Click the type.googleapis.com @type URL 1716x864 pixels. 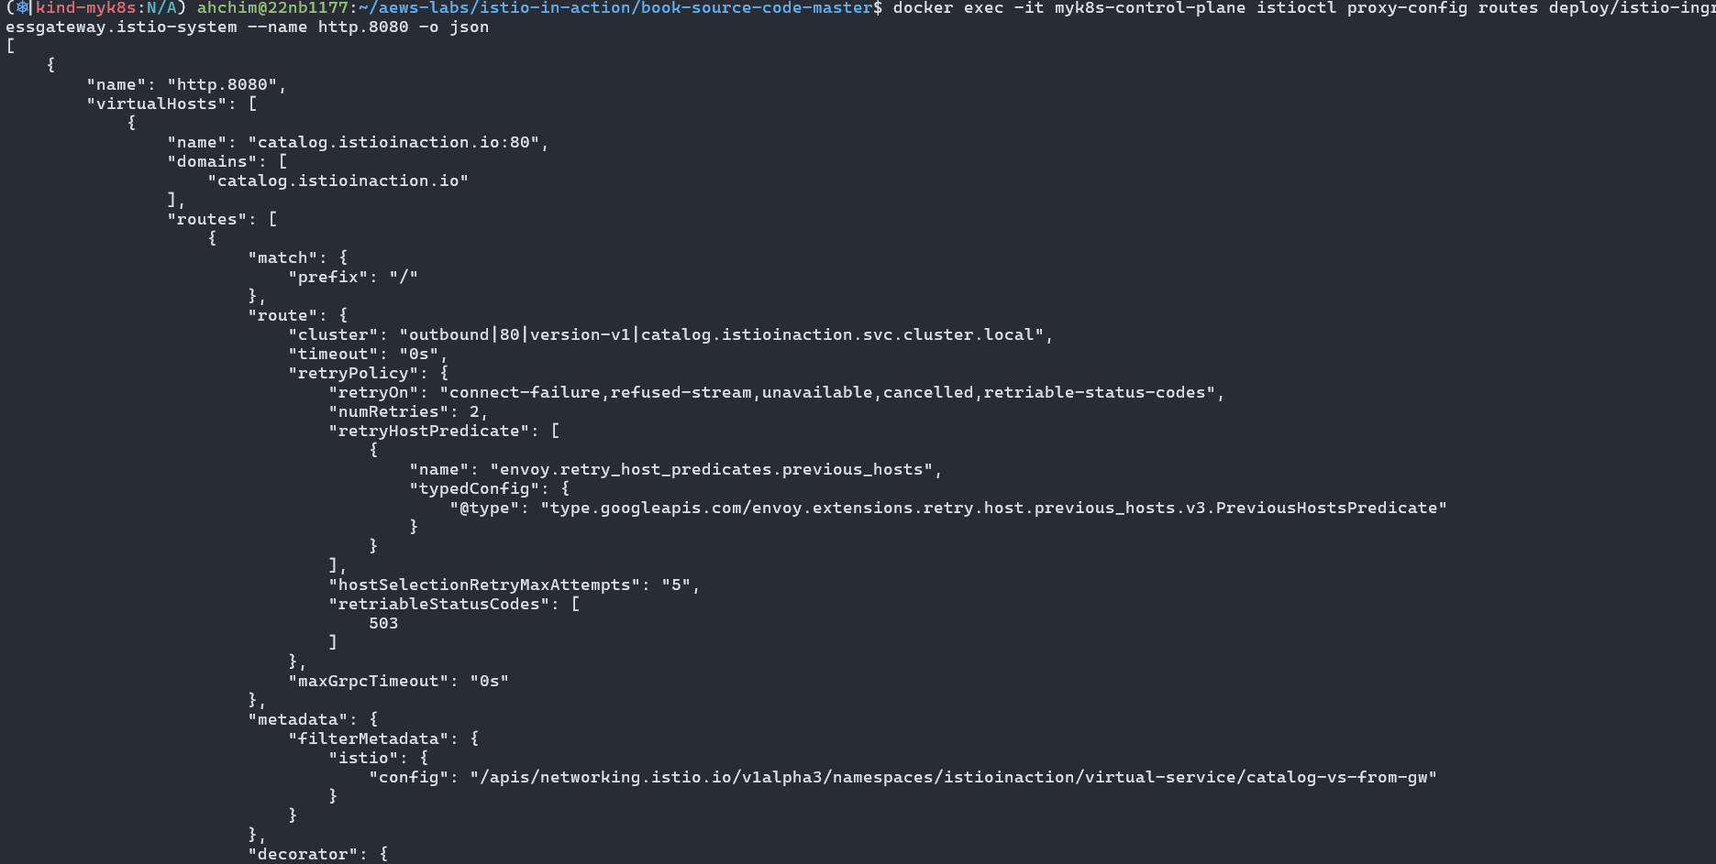[x=993, y=508]
